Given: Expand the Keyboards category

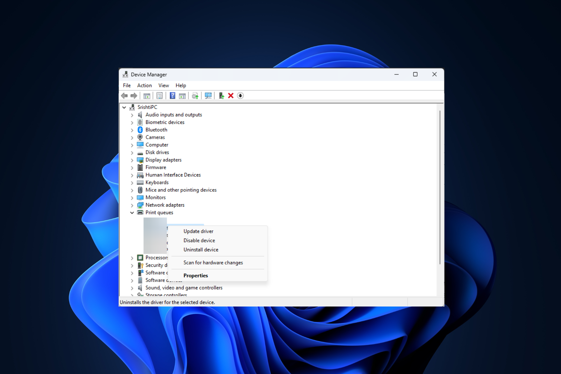Looking at the screenshot, I should [x=132, y=183].
